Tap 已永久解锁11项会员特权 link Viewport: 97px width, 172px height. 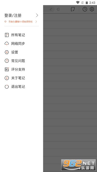click(x=20, y=22)
